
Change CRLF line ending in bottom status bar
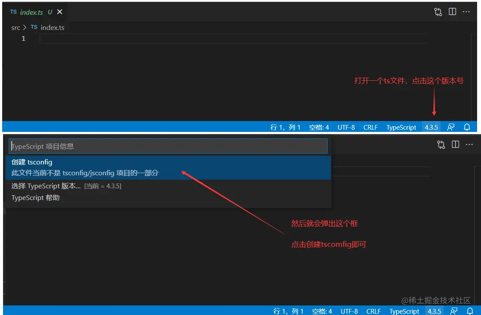pyautogui.click(x=373, y=311)
